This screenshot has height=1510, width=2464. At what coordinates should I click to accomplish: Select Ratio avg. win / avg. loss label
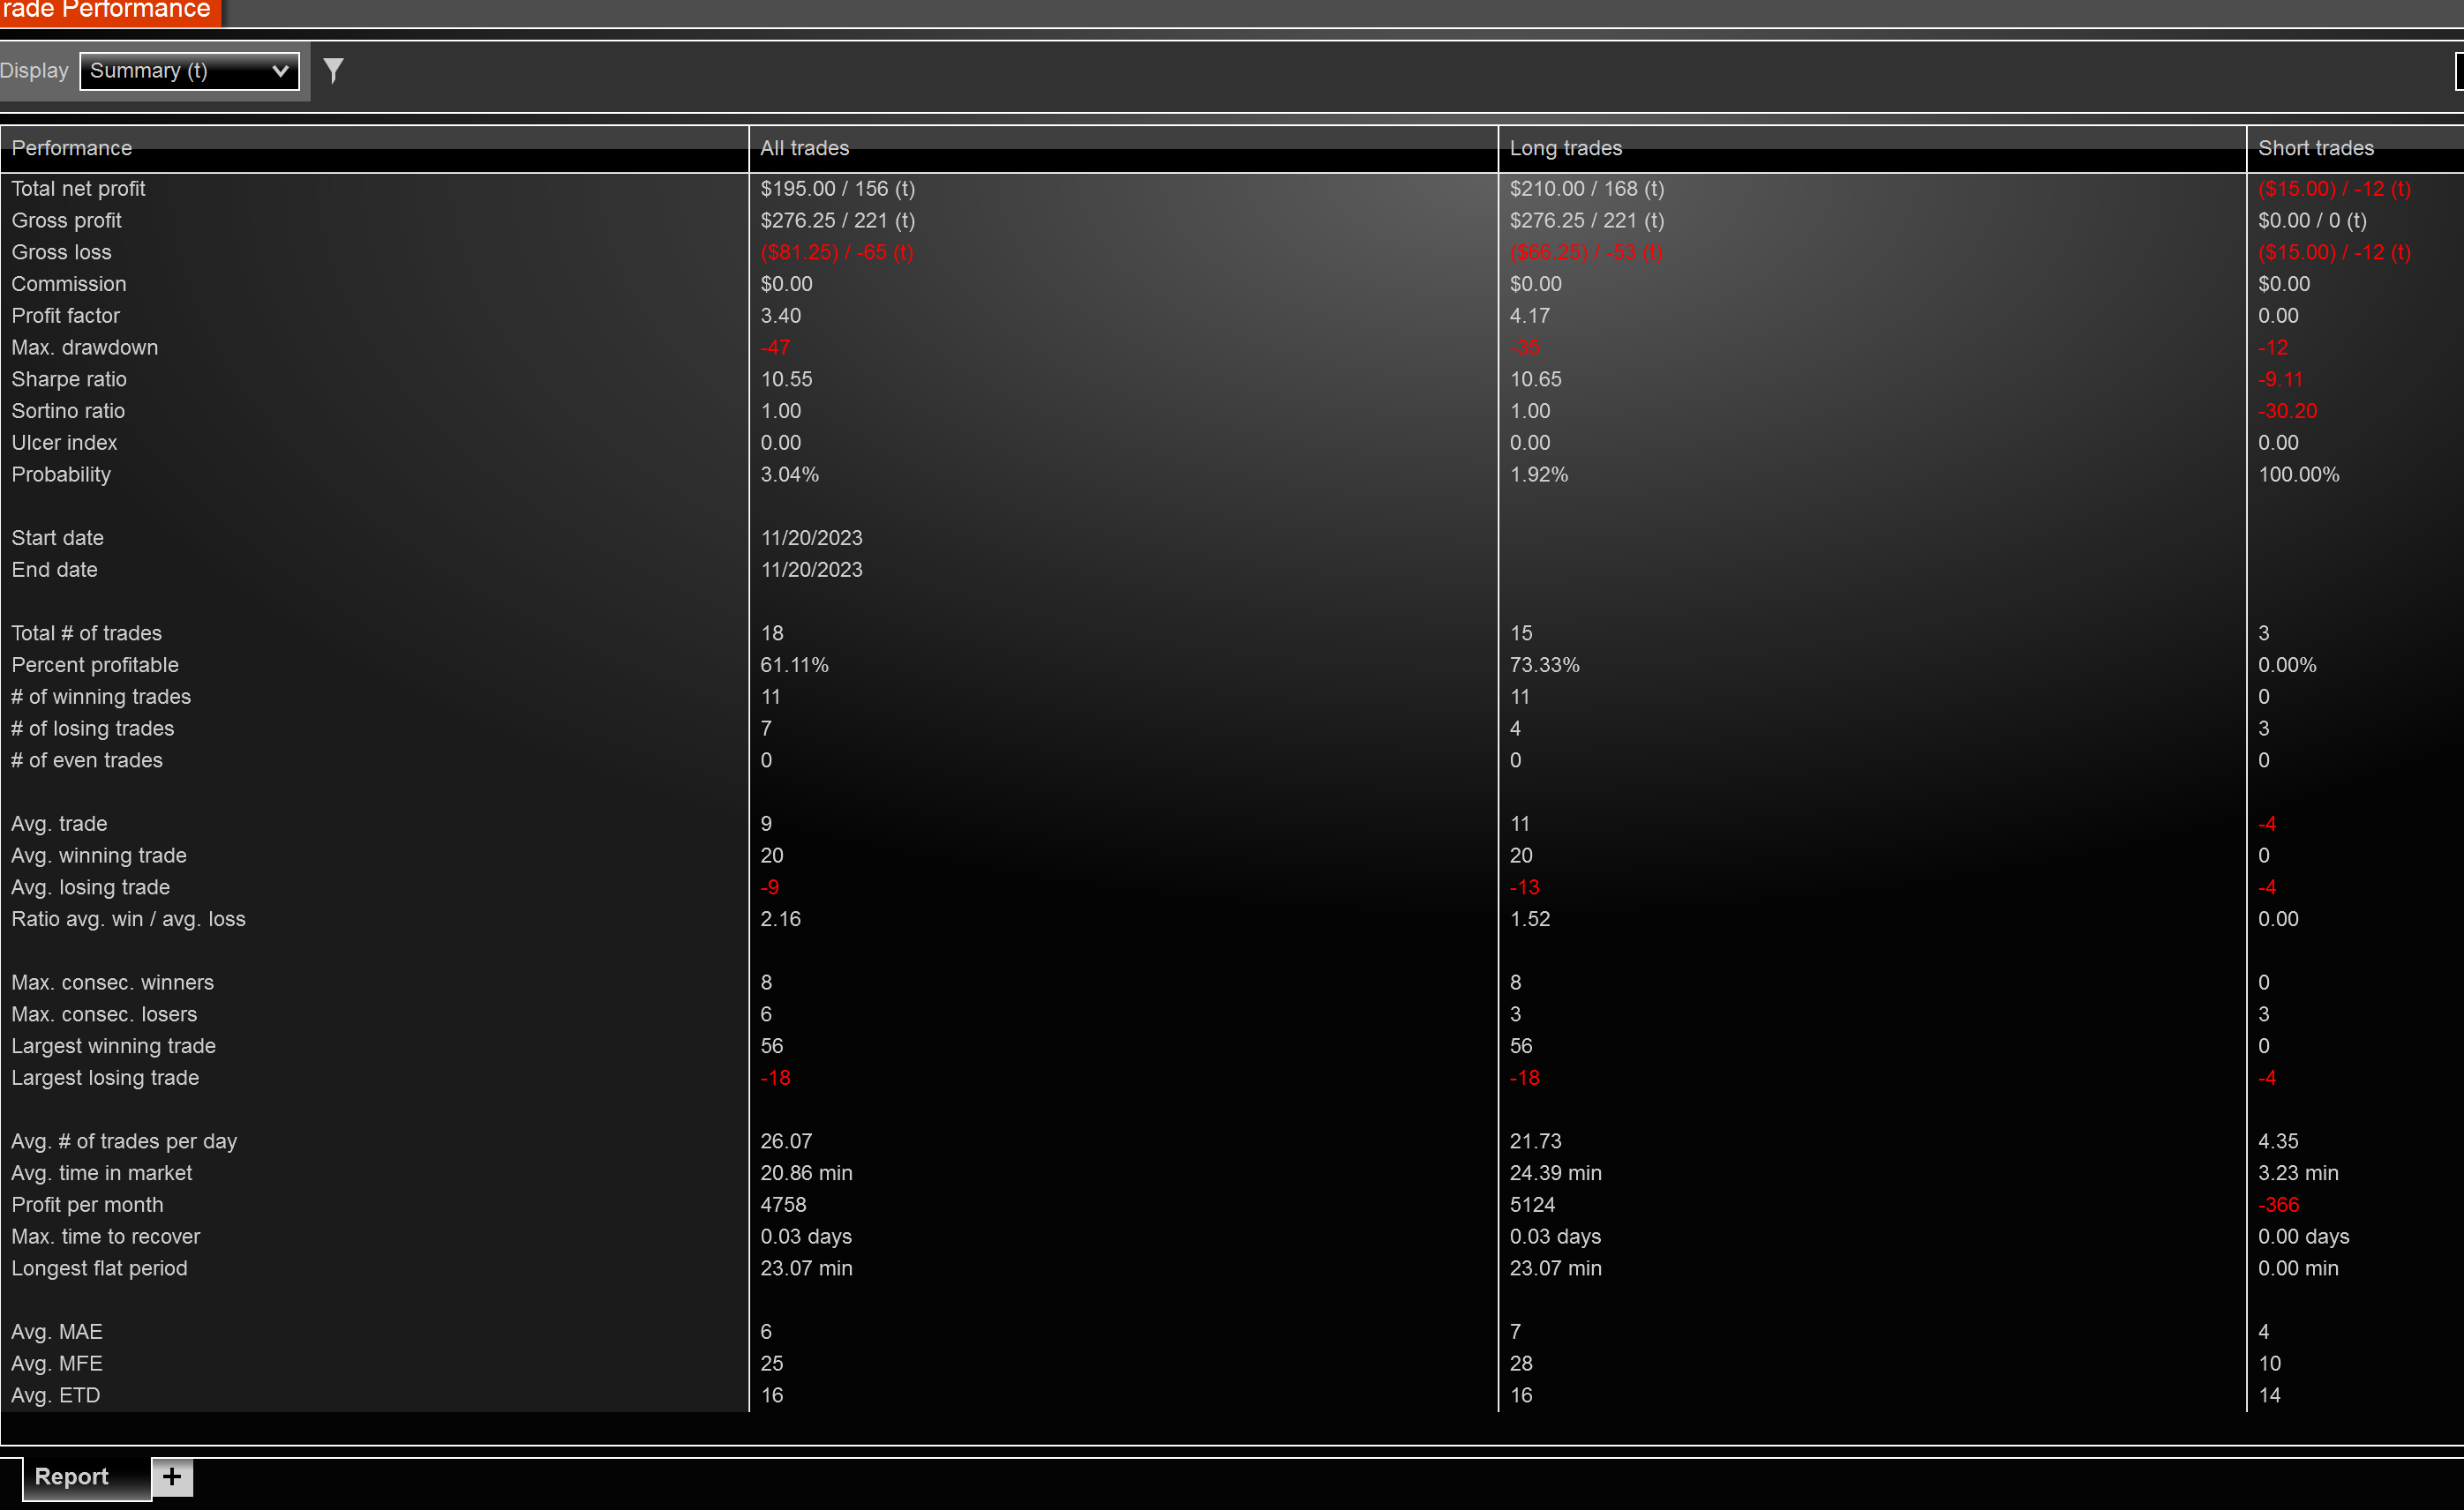pos(129,921)
